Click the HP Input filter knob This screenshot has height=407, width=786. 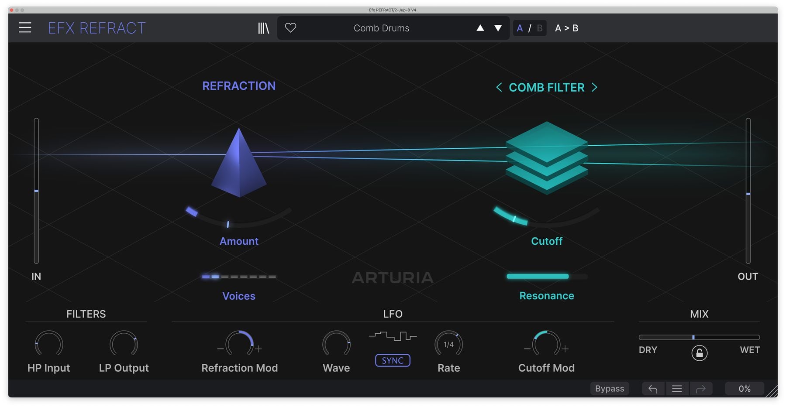click(49, 344)
